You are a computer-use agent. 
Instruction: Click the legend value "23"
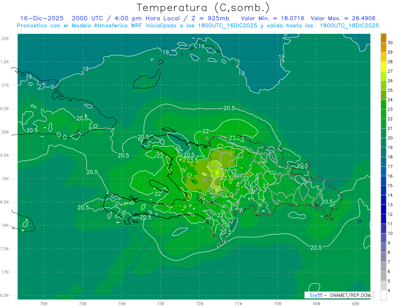tap(391, 109)
